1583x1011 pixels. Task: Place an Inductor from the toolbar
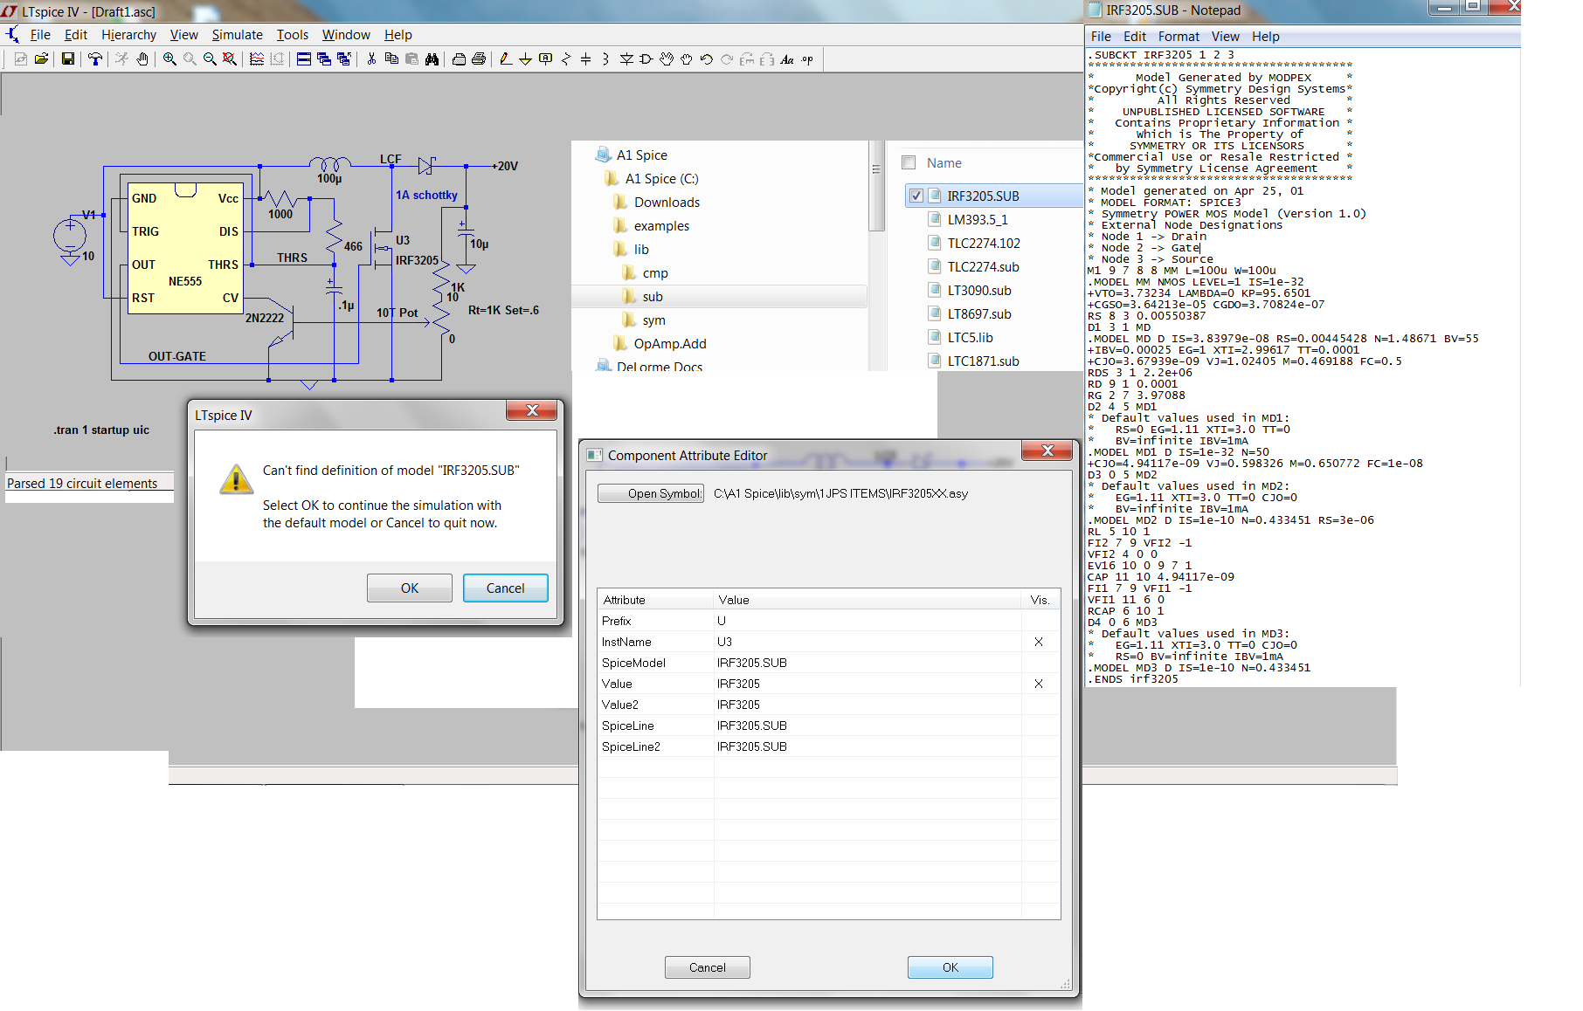(605, 58)
